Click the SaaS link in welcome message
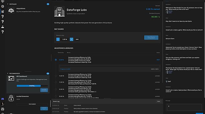 pyautogui.click(x=170, y=12)
